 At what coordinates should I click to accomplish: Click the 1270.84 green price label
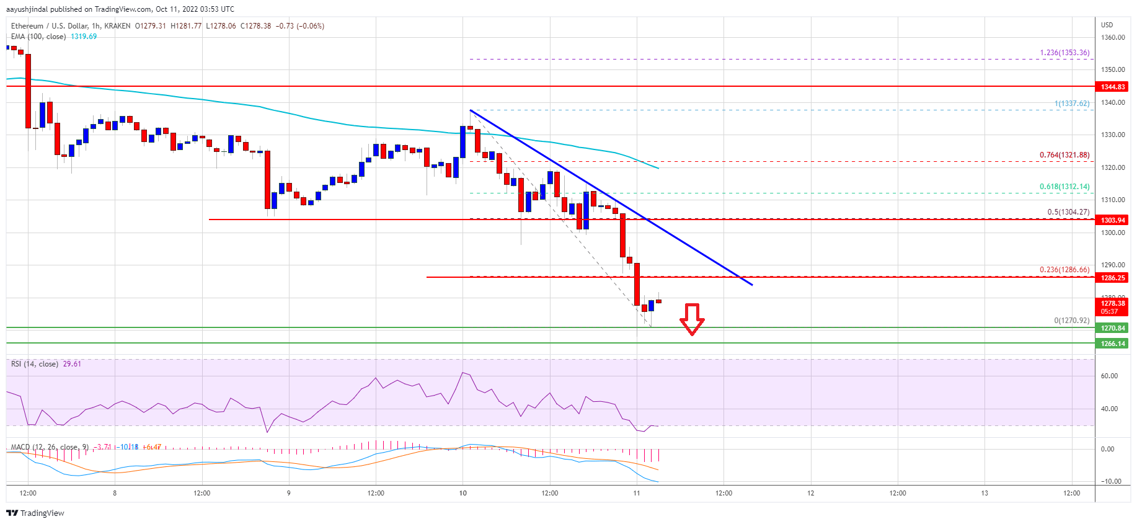click(x=1113, y=328)
